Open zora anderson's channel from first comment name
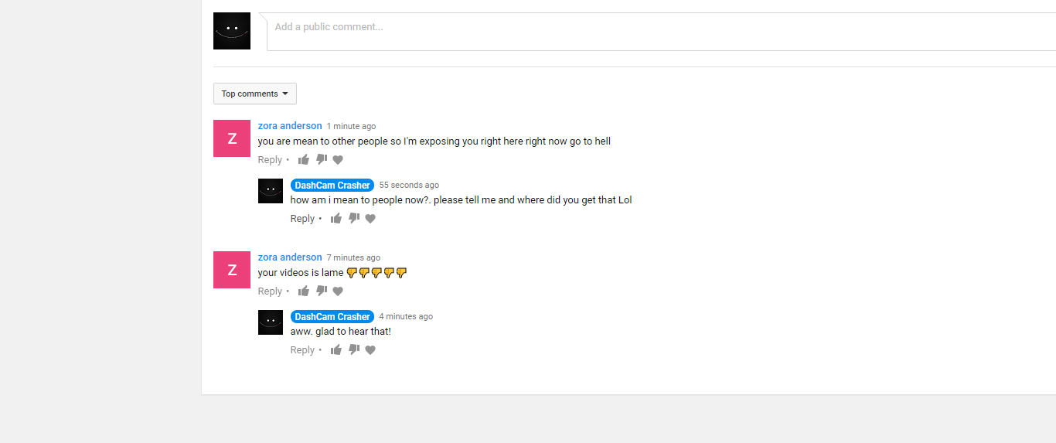 pyautogui.click(x=290, y=126)
